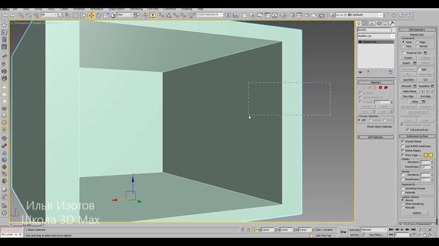Click the QuickSlice button
This screenshot has height=246, width=439.
(x=408, y=79)
